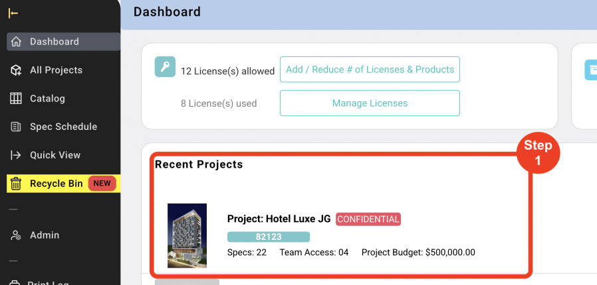Click the Dashboard home icon
This screenshot has width=597, height=285.
pos(17,42)
